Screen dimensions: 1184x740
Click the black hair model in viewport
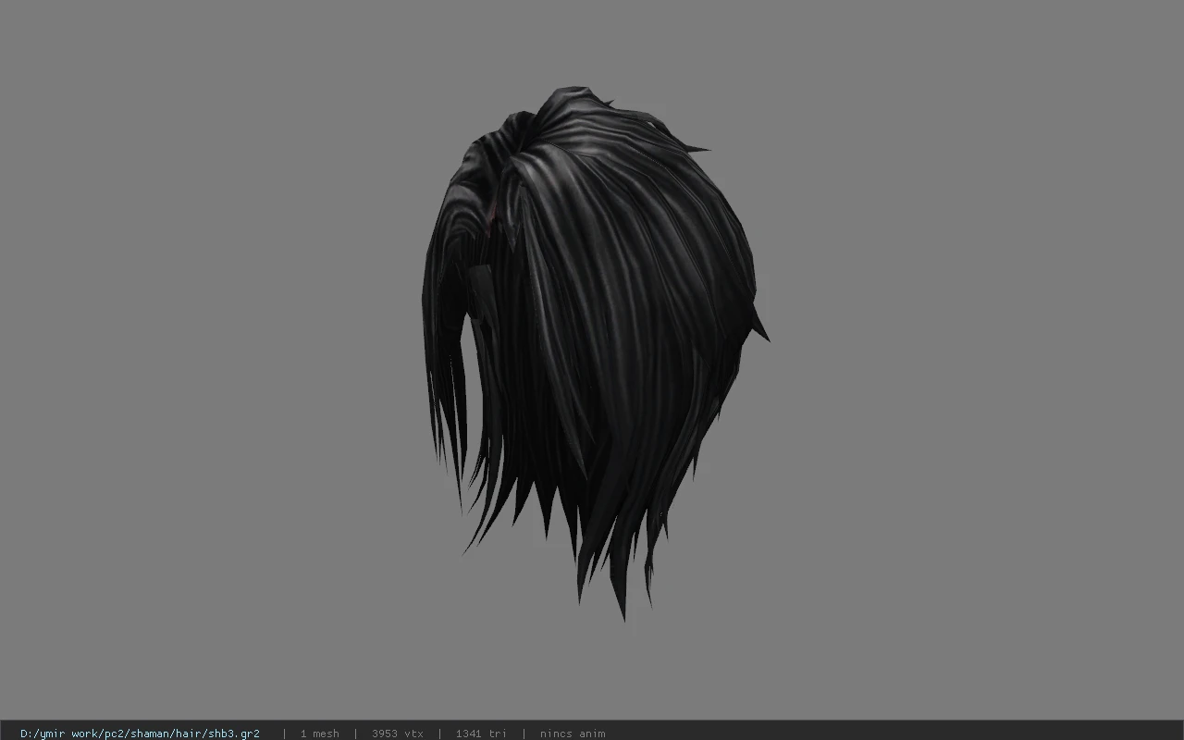(x=592, y=351)
